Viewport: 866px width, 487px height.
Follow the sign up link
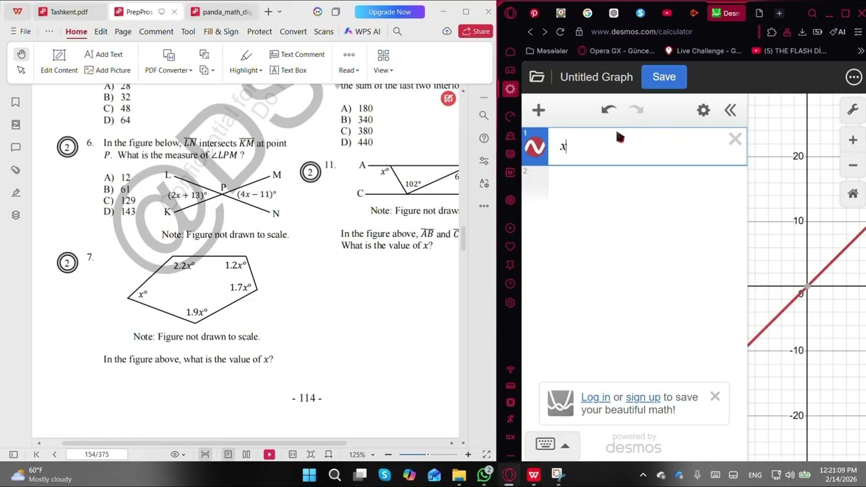pos(643,397)
